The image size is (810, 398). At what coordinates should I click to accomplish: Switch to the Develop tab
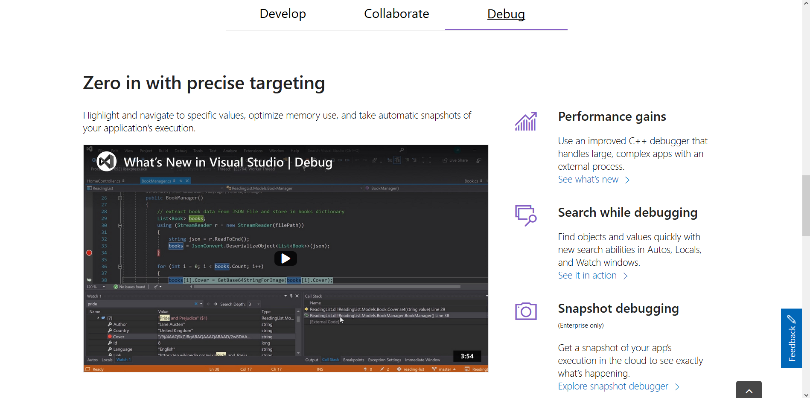point(283,14)
